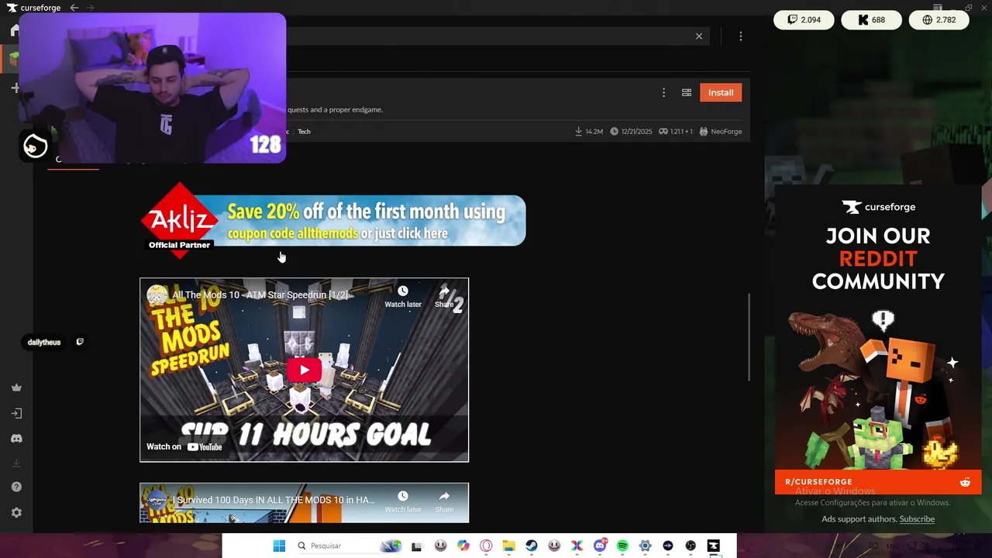The height and width of the screenshot is (558, 992).
Task: Click the crown premium icon in sidebar
Action: pyautogui.click(x=16, y=387)
